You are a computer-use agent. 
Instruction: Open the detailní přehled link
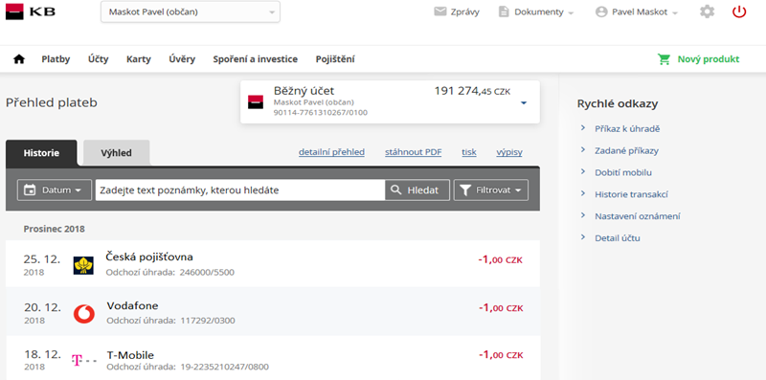click(331, 152)
